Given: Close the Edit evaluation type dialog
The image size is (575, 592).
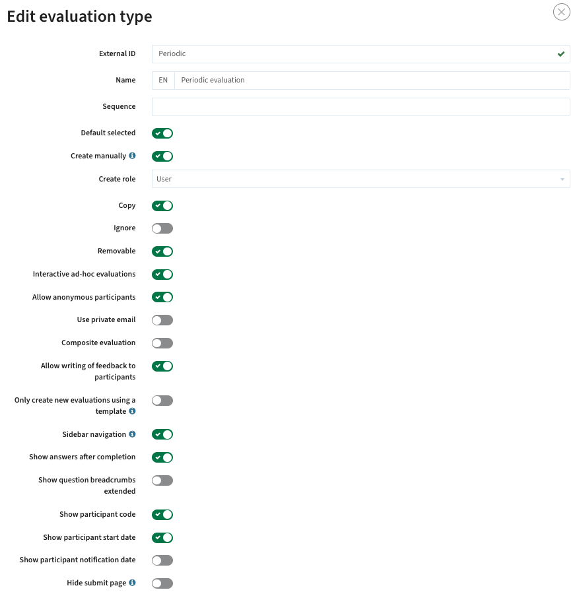Looking at the screenshot, I should 561,12.
